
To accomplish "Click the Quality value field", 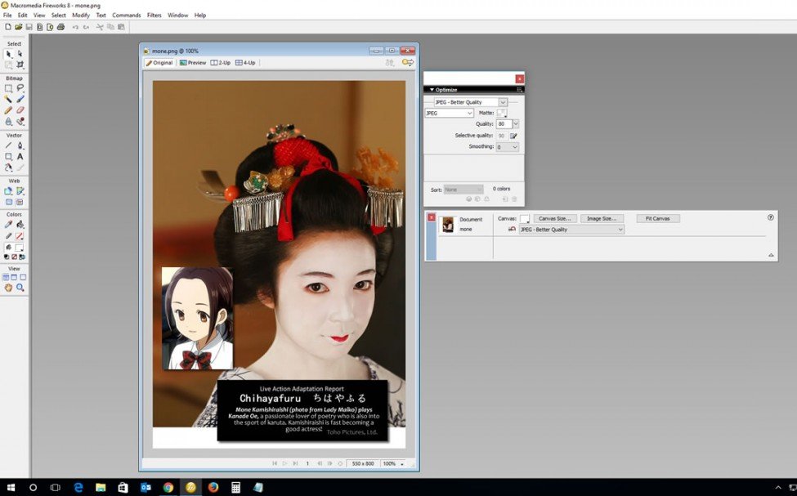I will (x=504, y=124).
